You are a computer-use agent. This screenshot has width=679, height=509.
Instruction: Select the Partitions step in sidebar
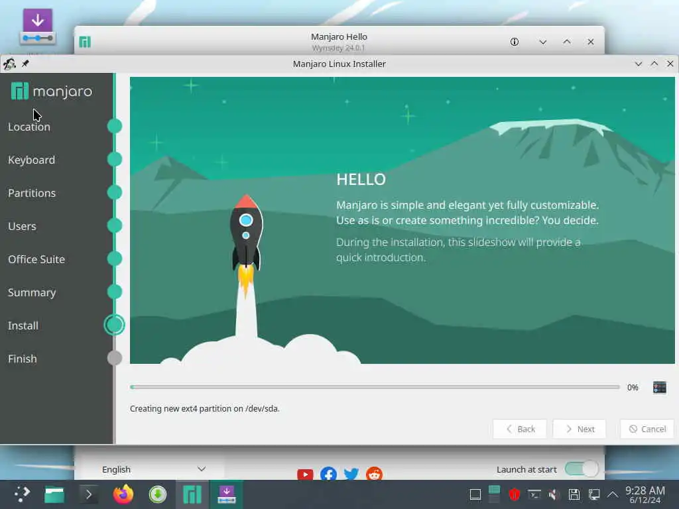click(32, 193)
